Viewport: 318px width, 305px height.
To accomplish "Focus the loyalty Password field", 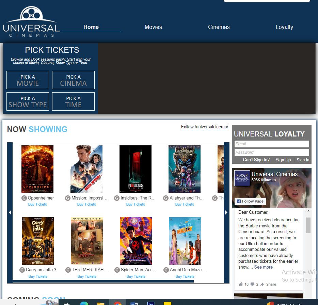I will click(x=272, y=152).
